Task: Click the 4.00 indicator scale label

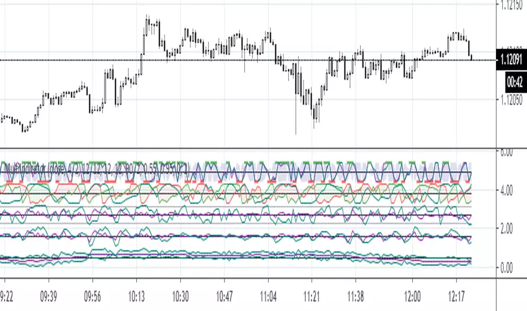Action: [x=507, y=191]
